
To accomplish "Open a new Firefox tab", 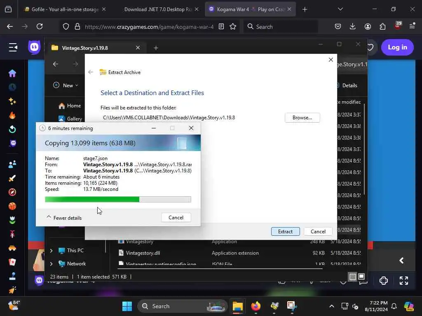I will point(305,9).
